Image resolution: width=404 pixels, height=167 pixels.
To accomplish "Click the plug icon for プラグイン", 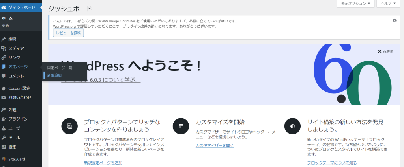I will 4,119.
